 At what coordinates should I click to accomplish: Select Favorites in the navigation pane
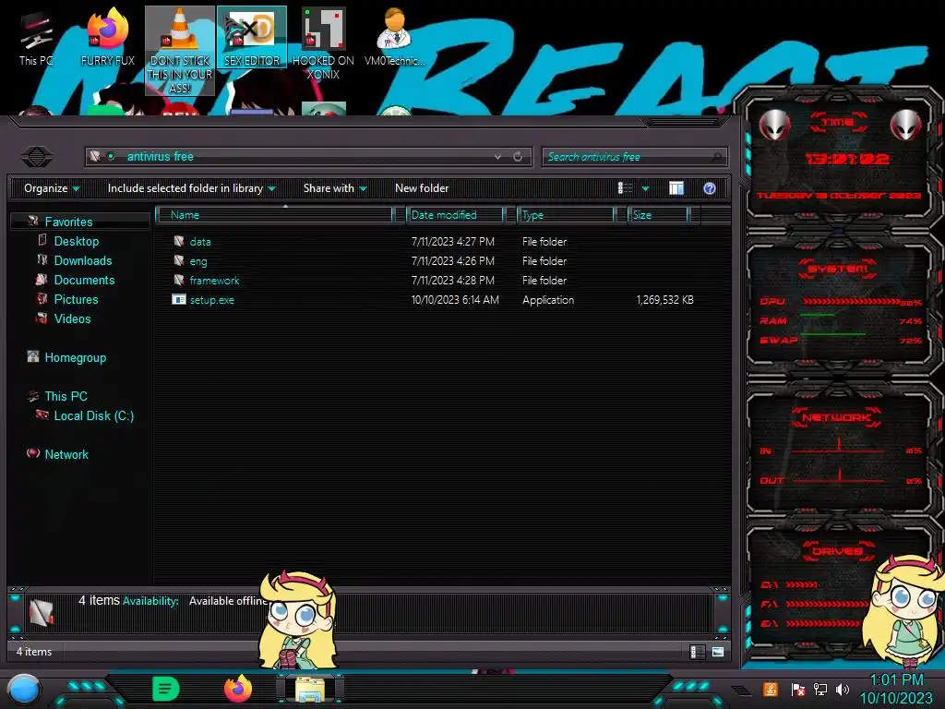68,222
